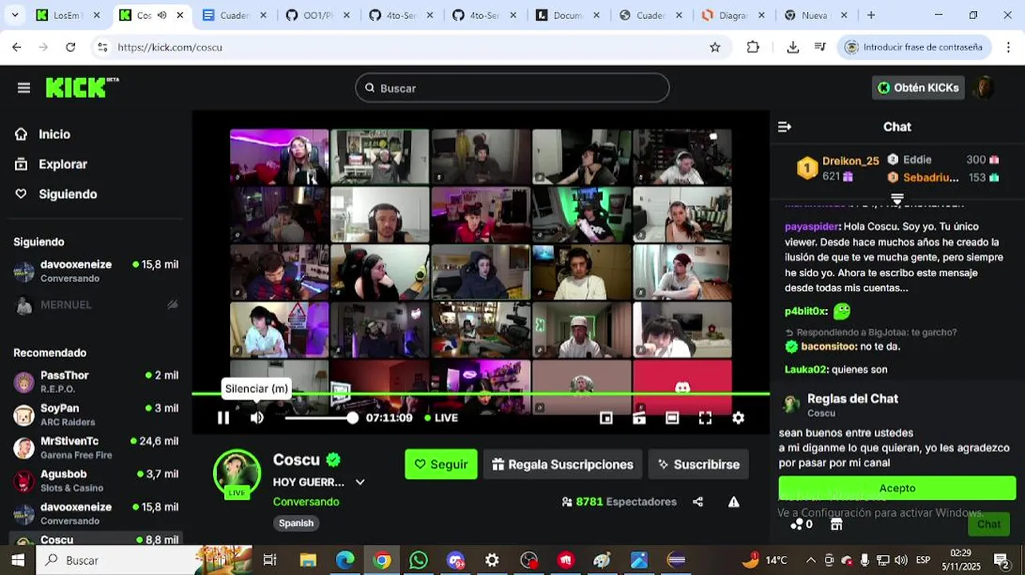The height and width of the screenshot is (575, 1025).
Task: Open Chrome downloads icon
Action: pyautogui.click(x=793, y=47)
